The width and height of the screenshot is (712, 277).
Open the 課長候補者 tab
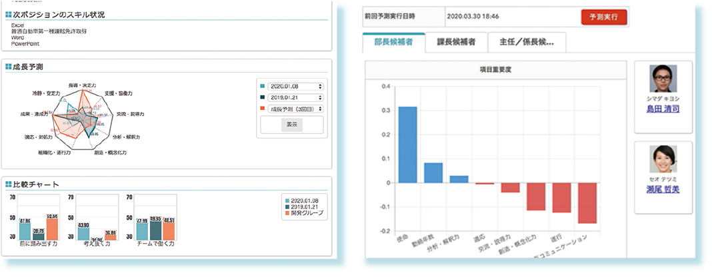tap(456, 43)
